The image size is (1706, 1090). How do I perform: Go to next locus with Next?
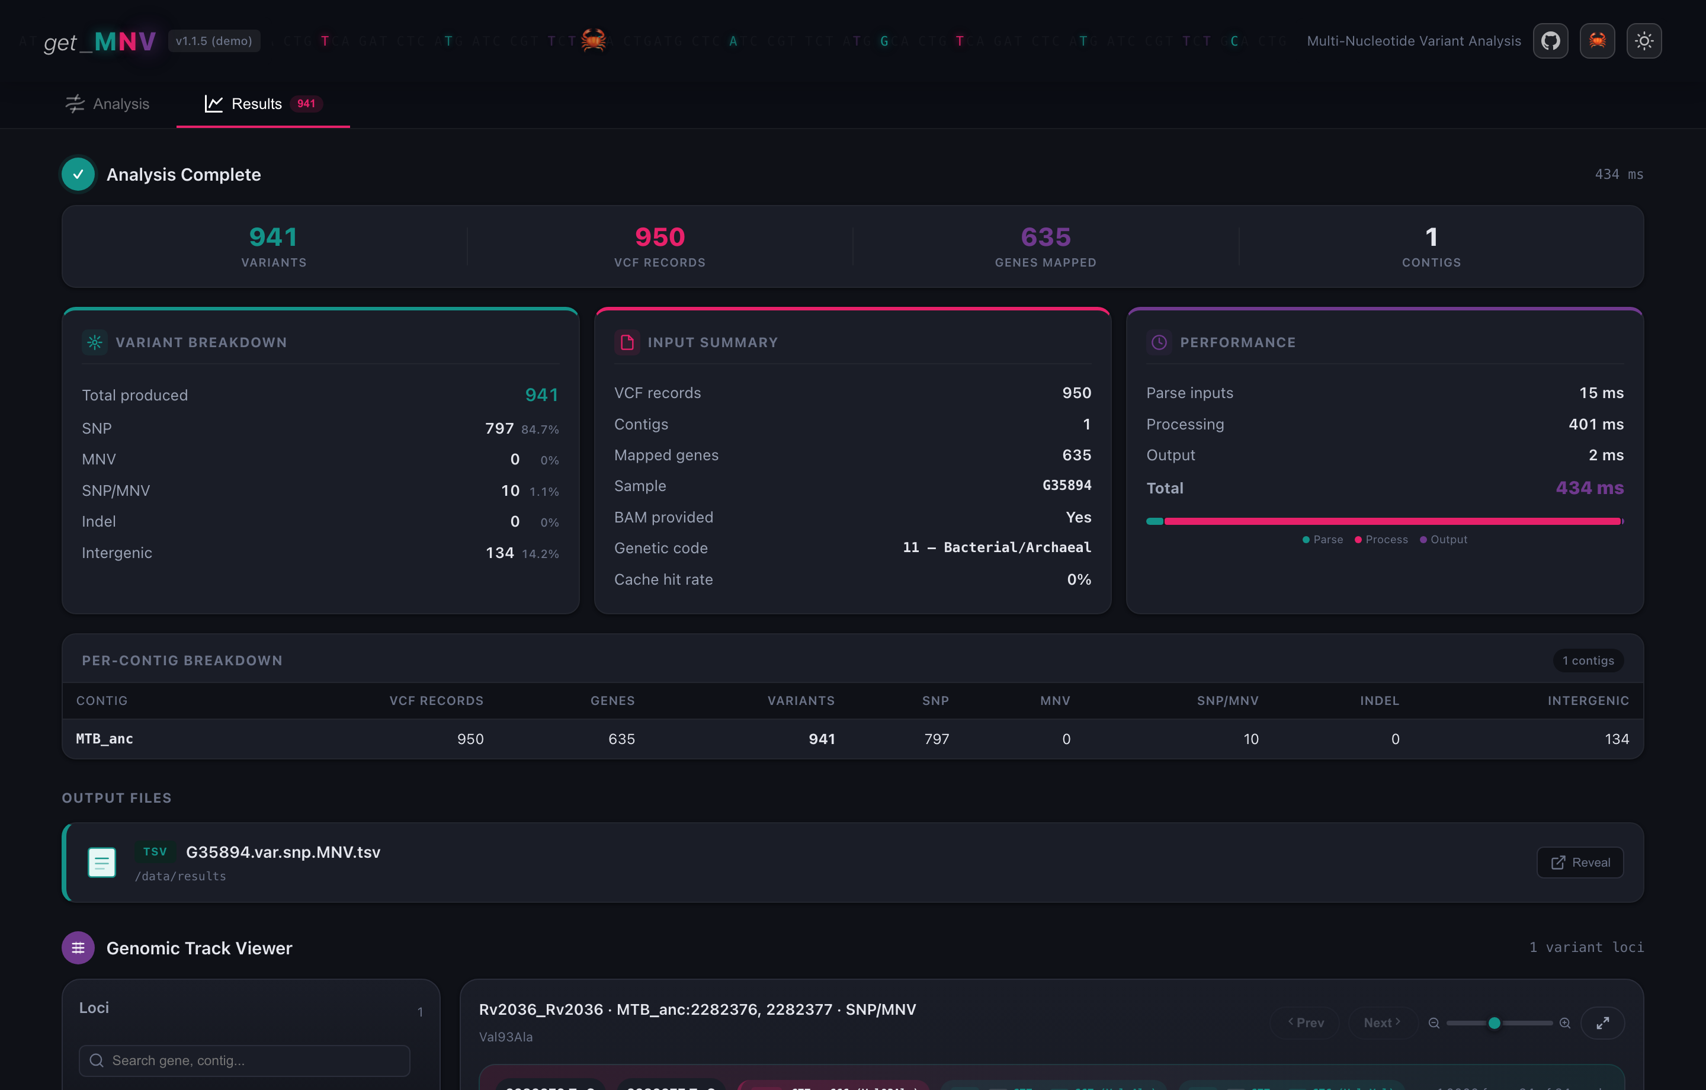pos(1382,1022)
